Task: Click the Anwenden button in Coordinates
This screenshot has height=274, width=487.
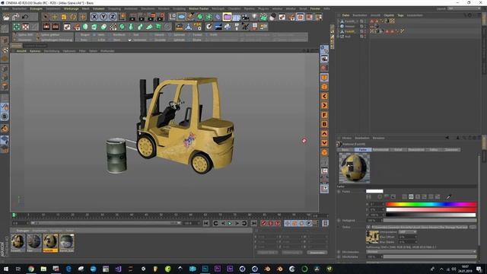Action: coord(317,253)
